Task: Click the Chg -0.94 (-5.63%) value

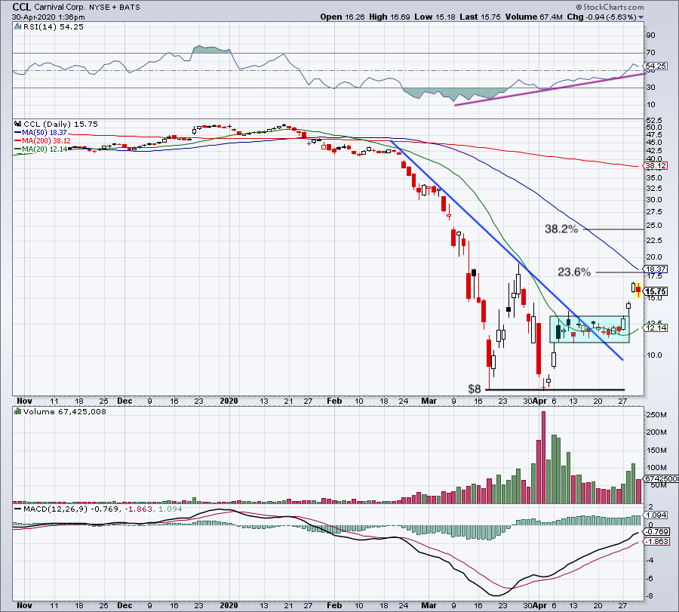Action: (601, 17)
